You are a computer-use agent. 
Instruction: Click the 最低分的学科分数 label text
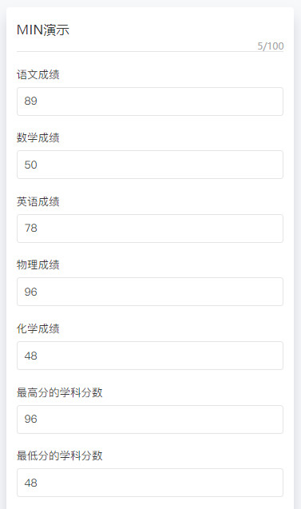coord(60,455)
